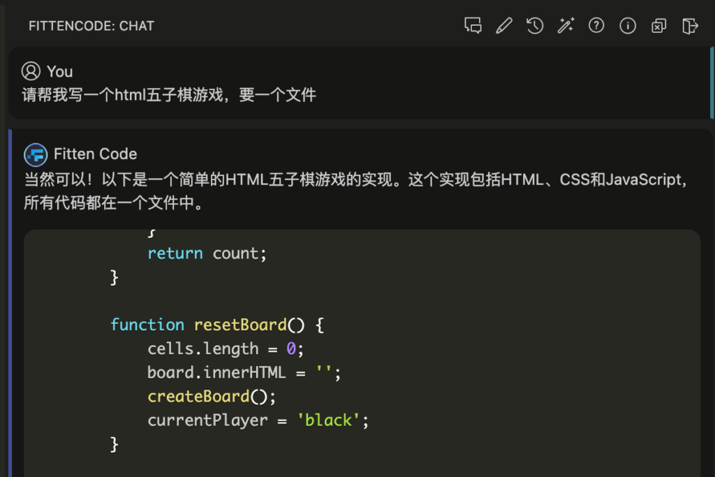Click the 'createBoard();' code line
Screen dimensions: 715x477
(212, 397)
